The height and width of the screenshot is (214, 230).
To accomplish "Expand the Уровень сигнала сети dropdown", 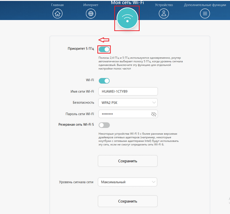I will coord(127,182).
